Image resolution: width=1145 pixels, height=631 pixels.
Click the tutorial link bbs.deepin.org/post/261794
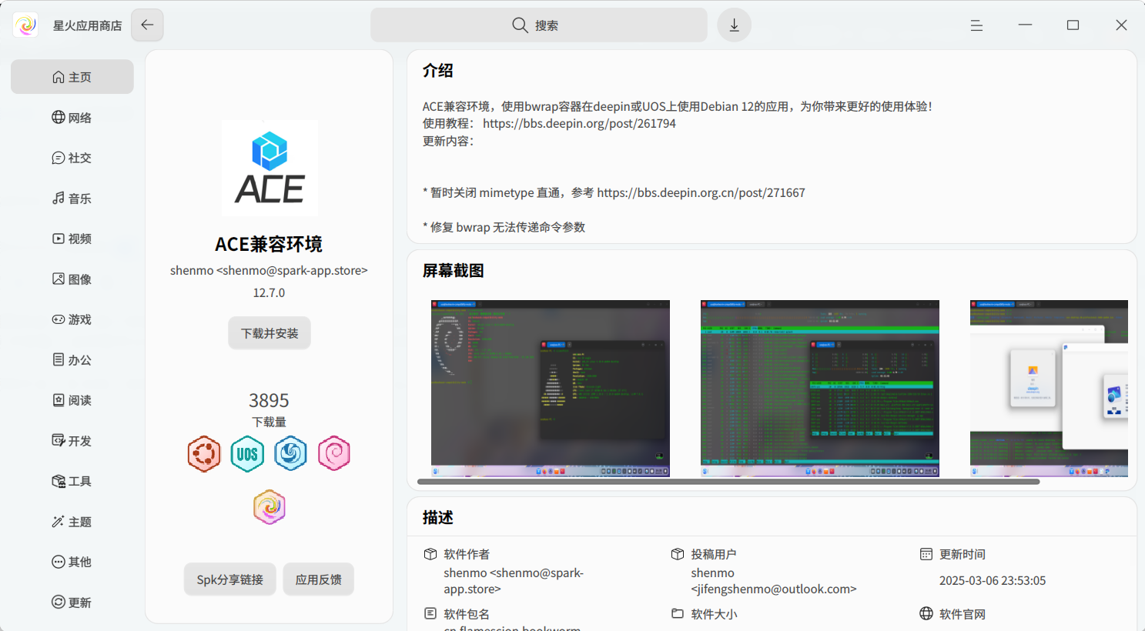pyautogui.click(x=579, y=123)
